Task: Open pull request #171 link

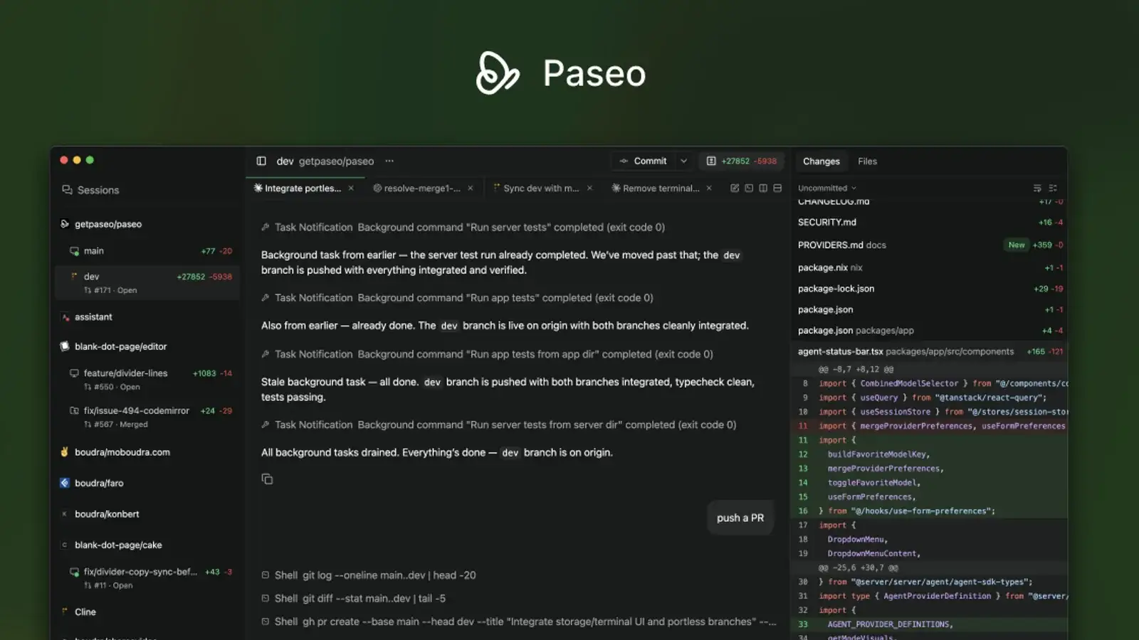Action: [110, 290]
